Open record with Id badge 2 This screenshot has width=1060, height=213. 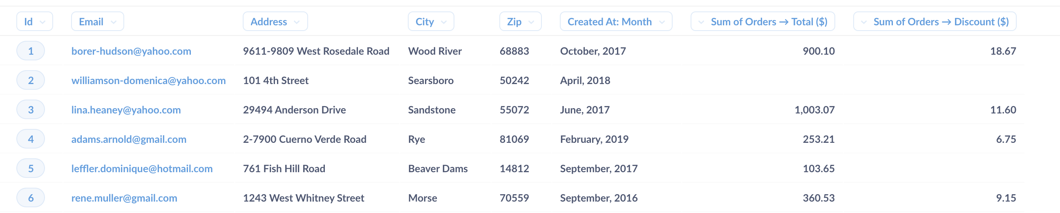coord(31,80)
